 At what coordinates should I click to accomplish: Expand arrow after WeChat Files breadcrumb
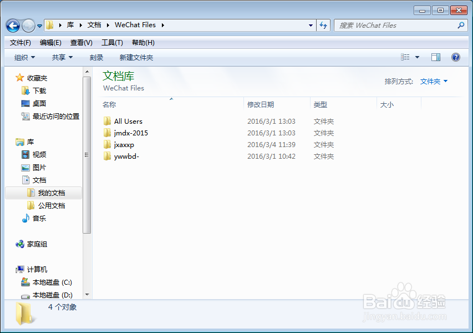point(163,25)
